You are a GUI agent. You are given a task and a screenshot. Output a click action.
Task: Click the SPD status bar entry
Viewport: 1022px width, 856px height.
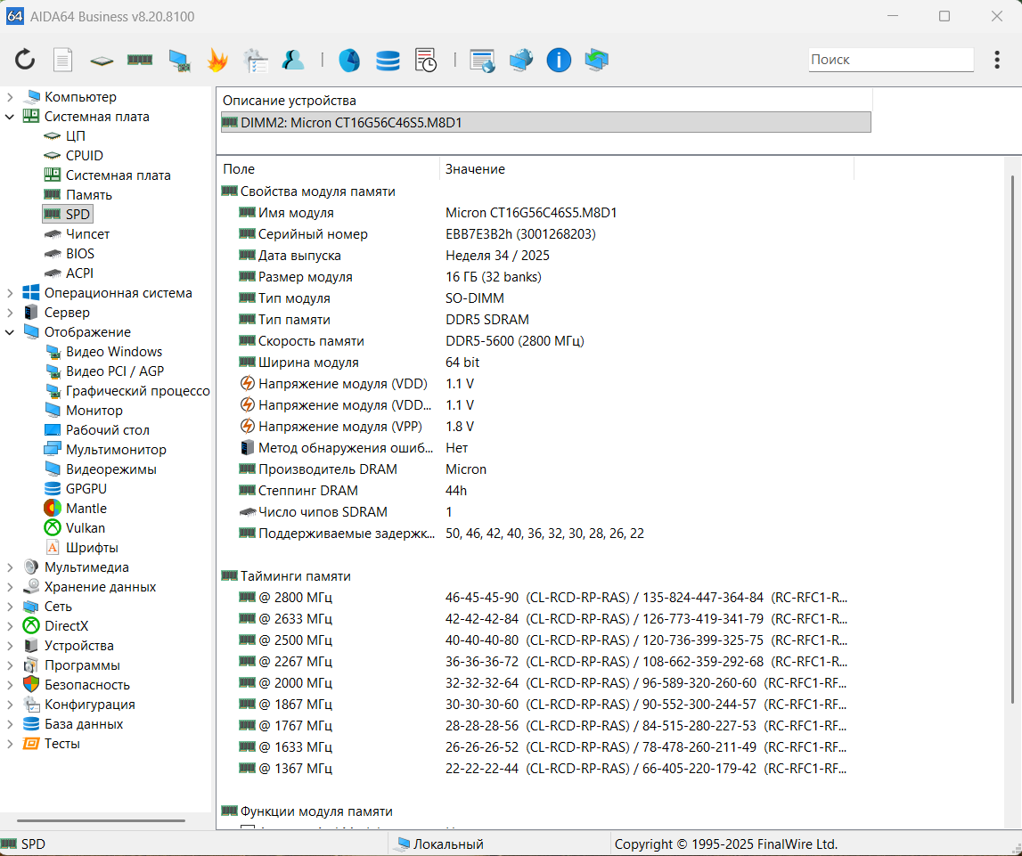[33, 844]
